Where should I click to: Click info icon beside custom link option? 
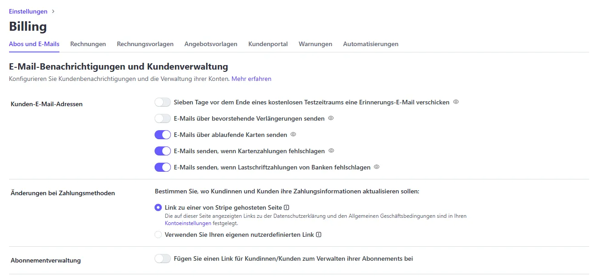[x=320, y=235]
